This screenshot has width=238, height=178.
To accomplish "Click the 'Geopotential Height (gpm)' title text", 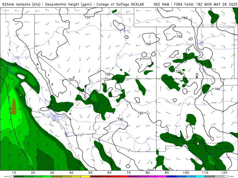I will pyautogui.click(x=68, y=4).
